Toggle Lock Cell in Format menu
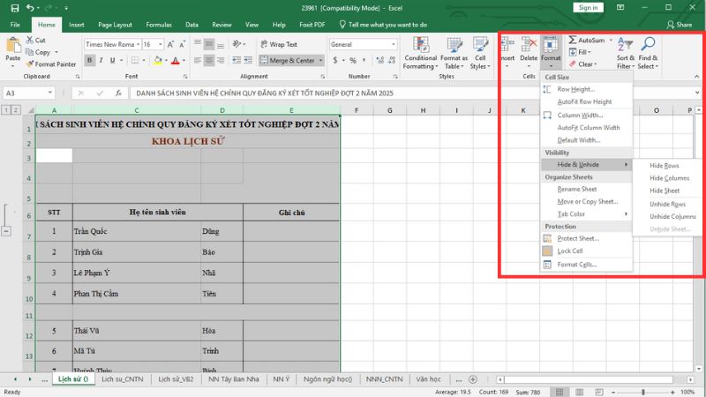The height and width of the screenshot is (397, 706). point(569,251)
